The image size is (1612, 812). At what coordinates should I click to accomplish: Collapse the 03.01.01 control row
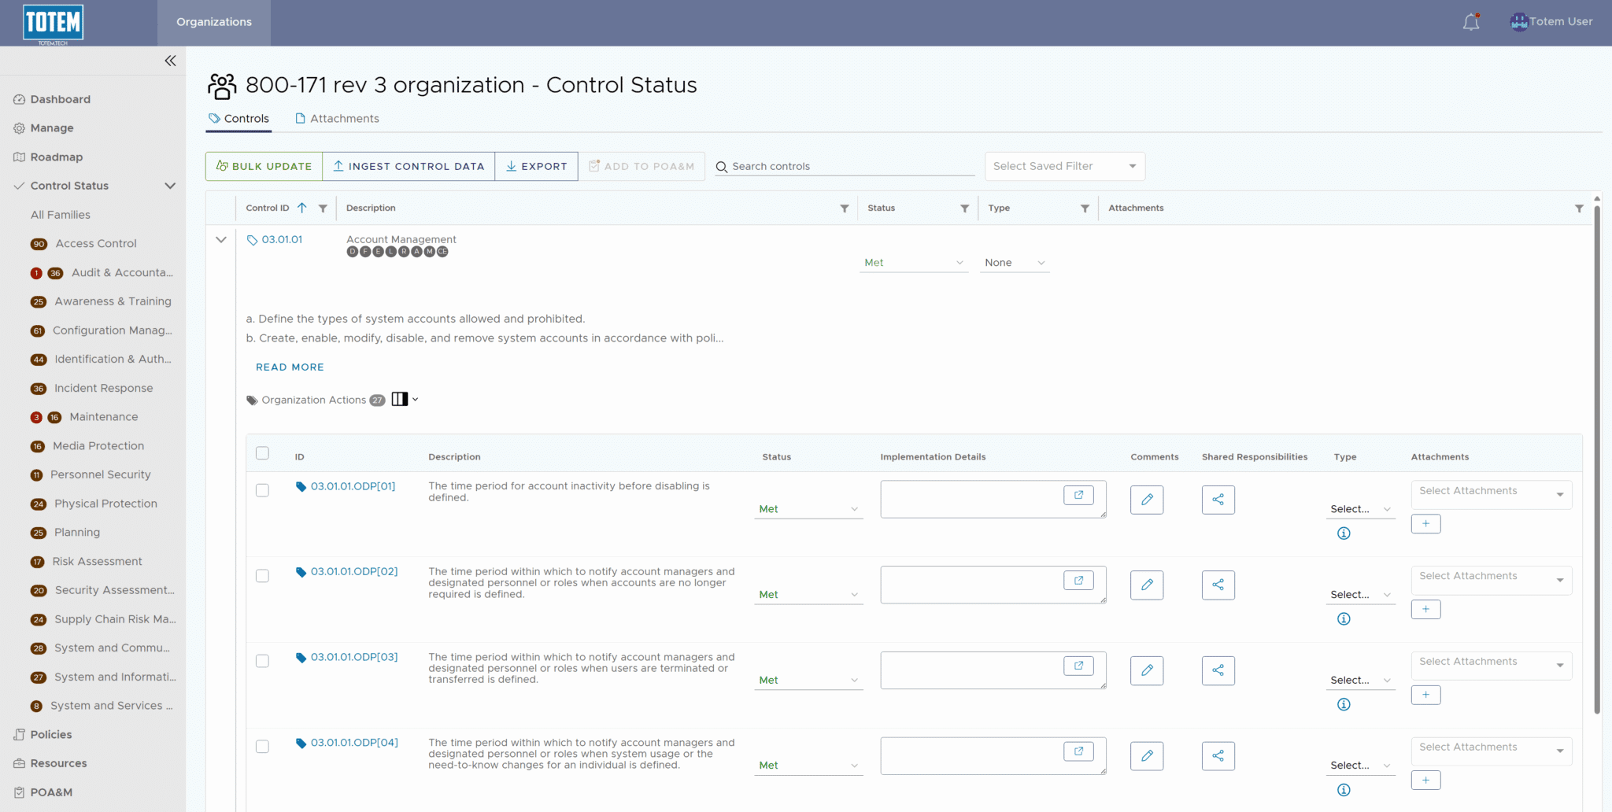point(221,240)
